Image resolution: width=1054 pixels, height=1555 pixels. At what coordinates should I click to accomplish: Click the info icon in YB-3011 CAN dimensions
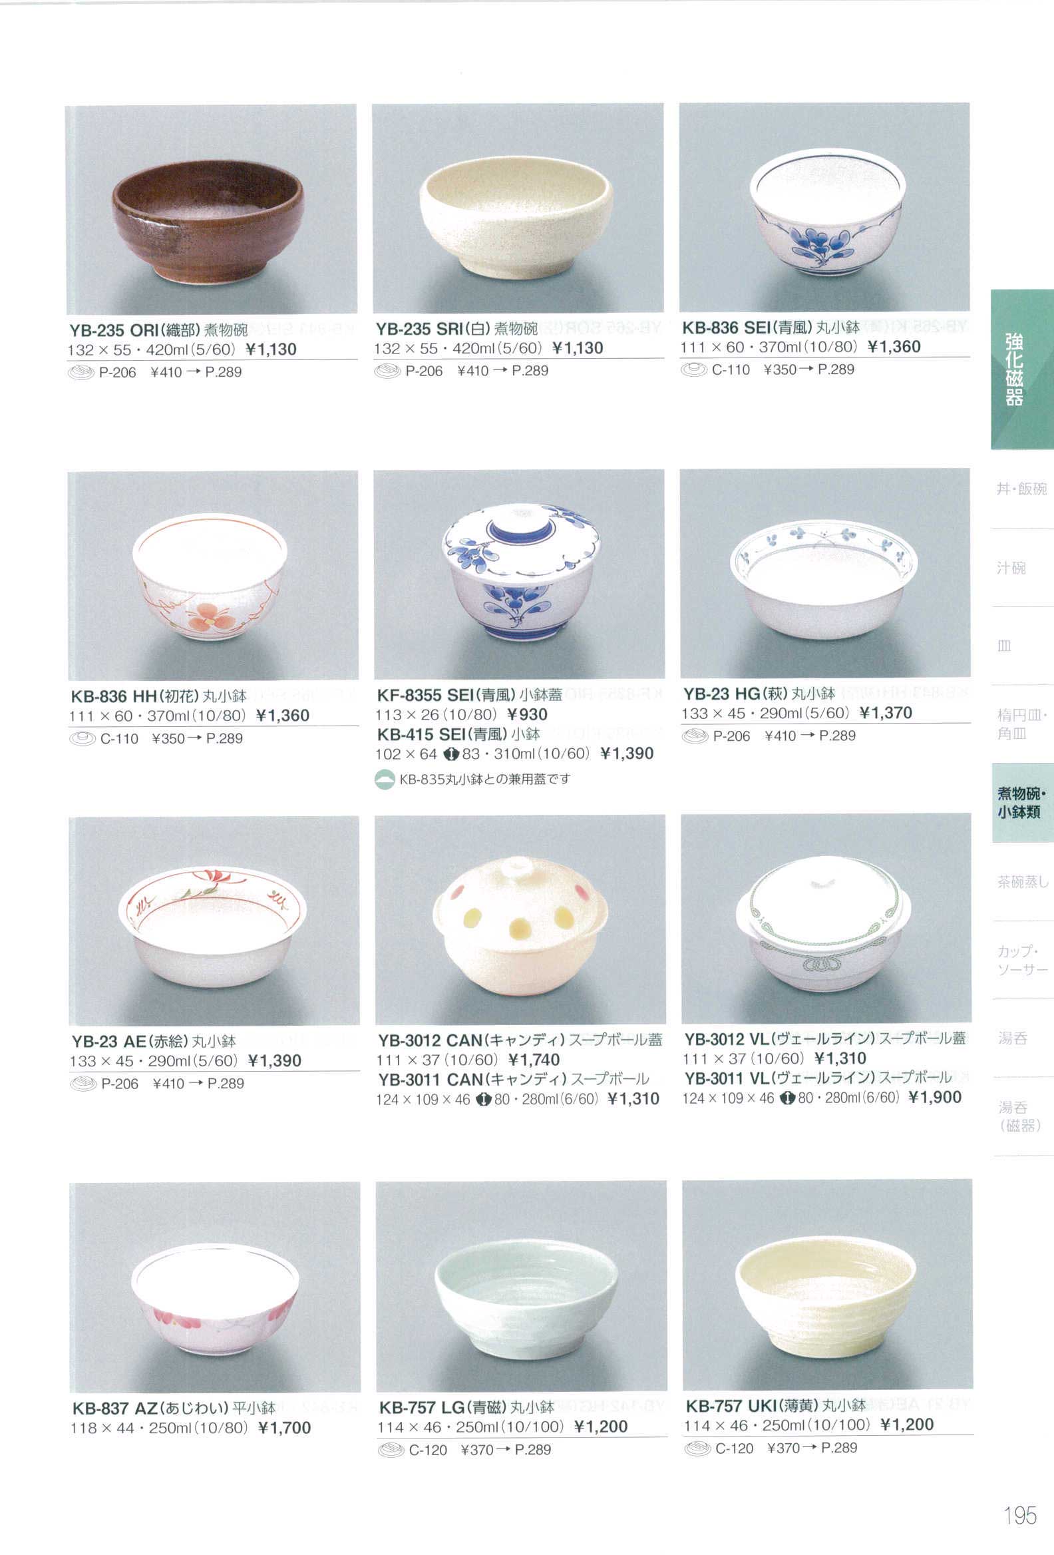coord(483,1099)
